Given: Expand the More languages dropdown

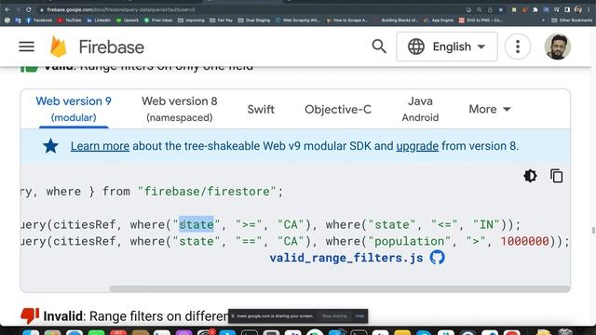Looking at the screenshot, I should [490, 110].
